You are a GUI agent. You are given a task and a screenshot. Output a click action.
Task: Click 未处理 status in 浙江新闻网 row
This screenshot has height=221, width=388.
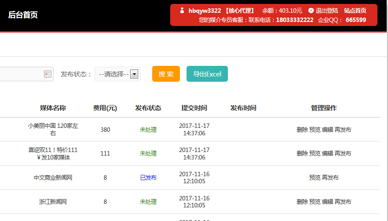[x=148, y=202]
